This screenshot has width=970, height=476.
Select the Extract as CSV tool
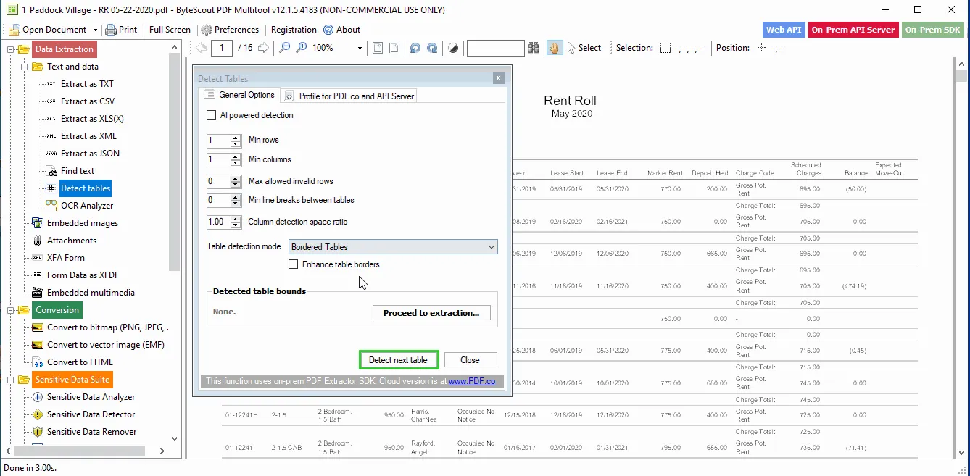[x=88, y=101]
